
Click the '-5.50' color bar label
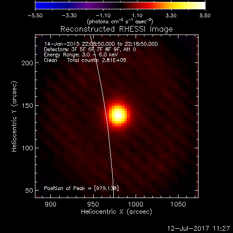(35, 15)
